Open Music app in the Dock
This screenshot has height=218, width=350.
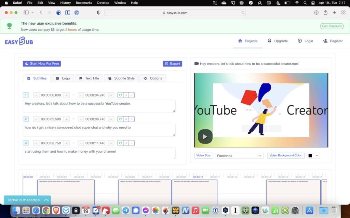click(196, 210)
